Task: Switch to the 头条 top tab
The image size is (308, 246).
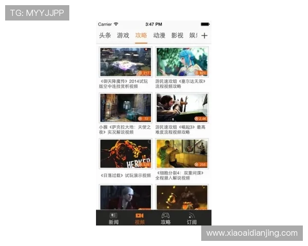Action: (x=105, y=36)
